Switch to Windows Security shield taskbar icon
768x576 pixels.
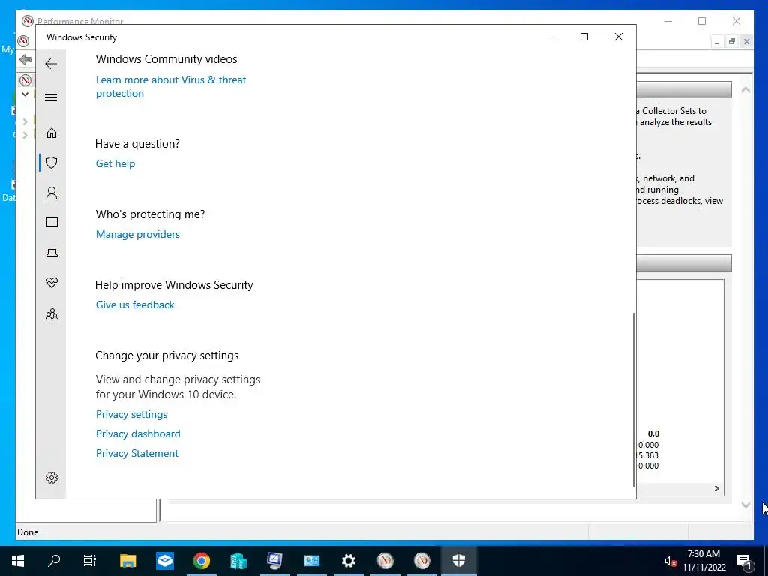[458, 561]
